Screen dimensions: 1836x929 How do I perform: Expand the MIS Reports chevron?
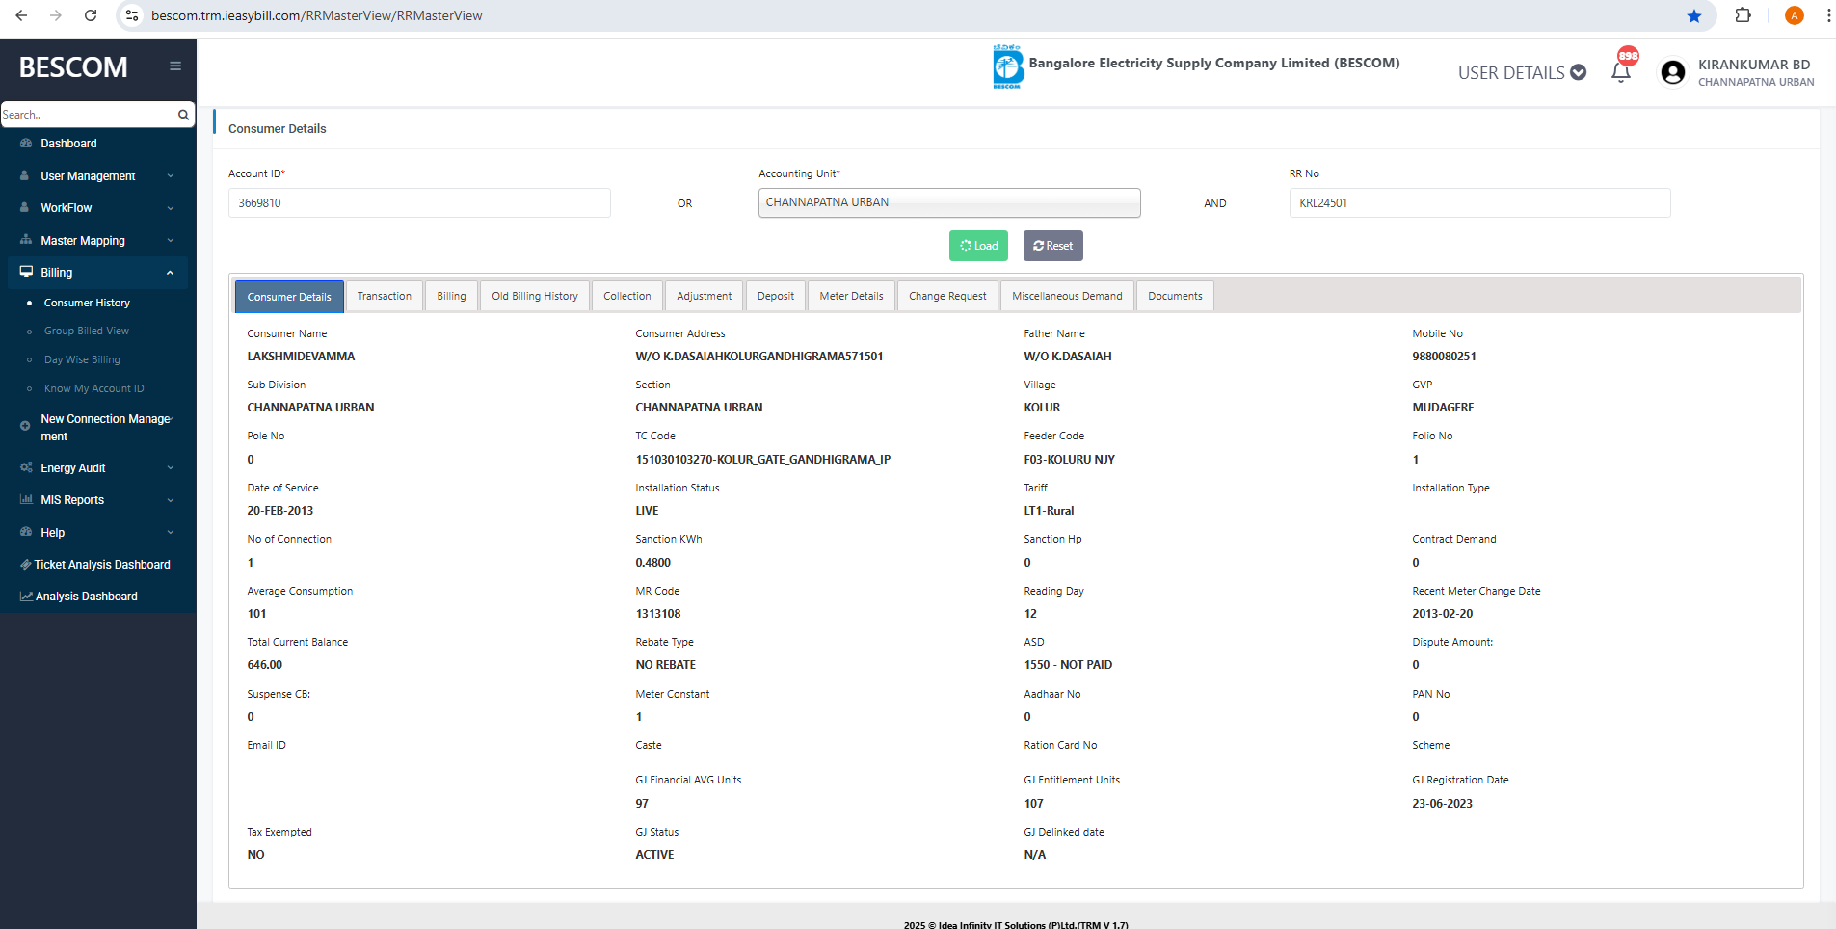pos(171,500)
